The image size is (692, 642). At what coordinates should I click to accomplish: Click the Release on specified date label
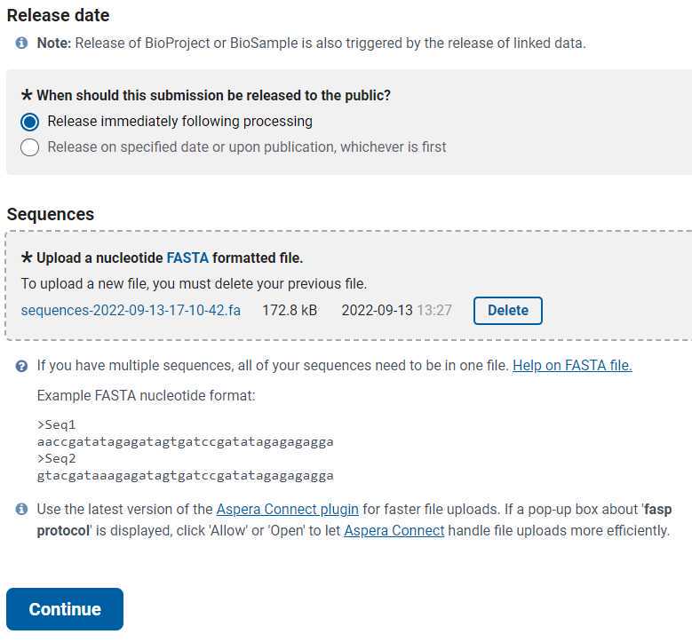pyautogui.click(x=247, y=147)
